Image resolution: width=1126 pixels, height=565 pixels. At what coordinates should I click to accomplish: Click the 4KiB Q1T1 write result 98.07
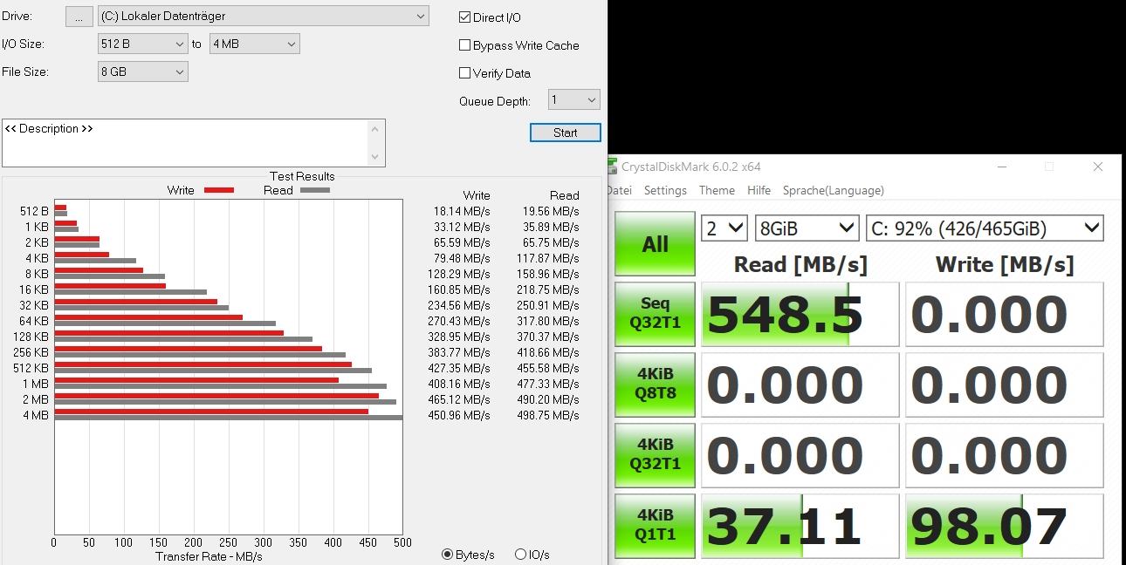click(x=1005, y=526)
